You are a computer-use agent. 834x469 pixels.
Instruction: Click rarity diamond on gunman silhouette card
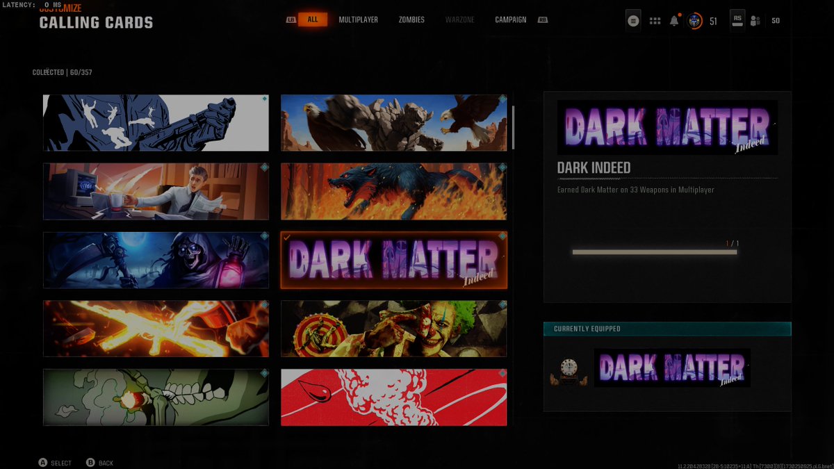point(264,100)
